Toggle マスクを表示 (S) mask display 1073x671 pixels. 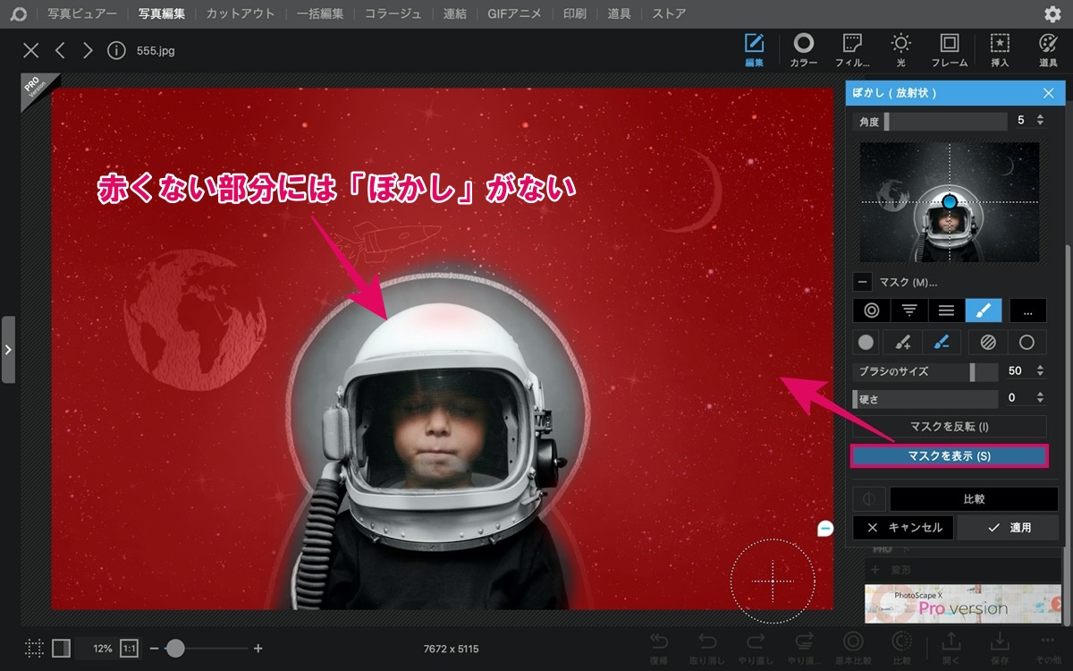pyautogui.click(x=949, y=456)
